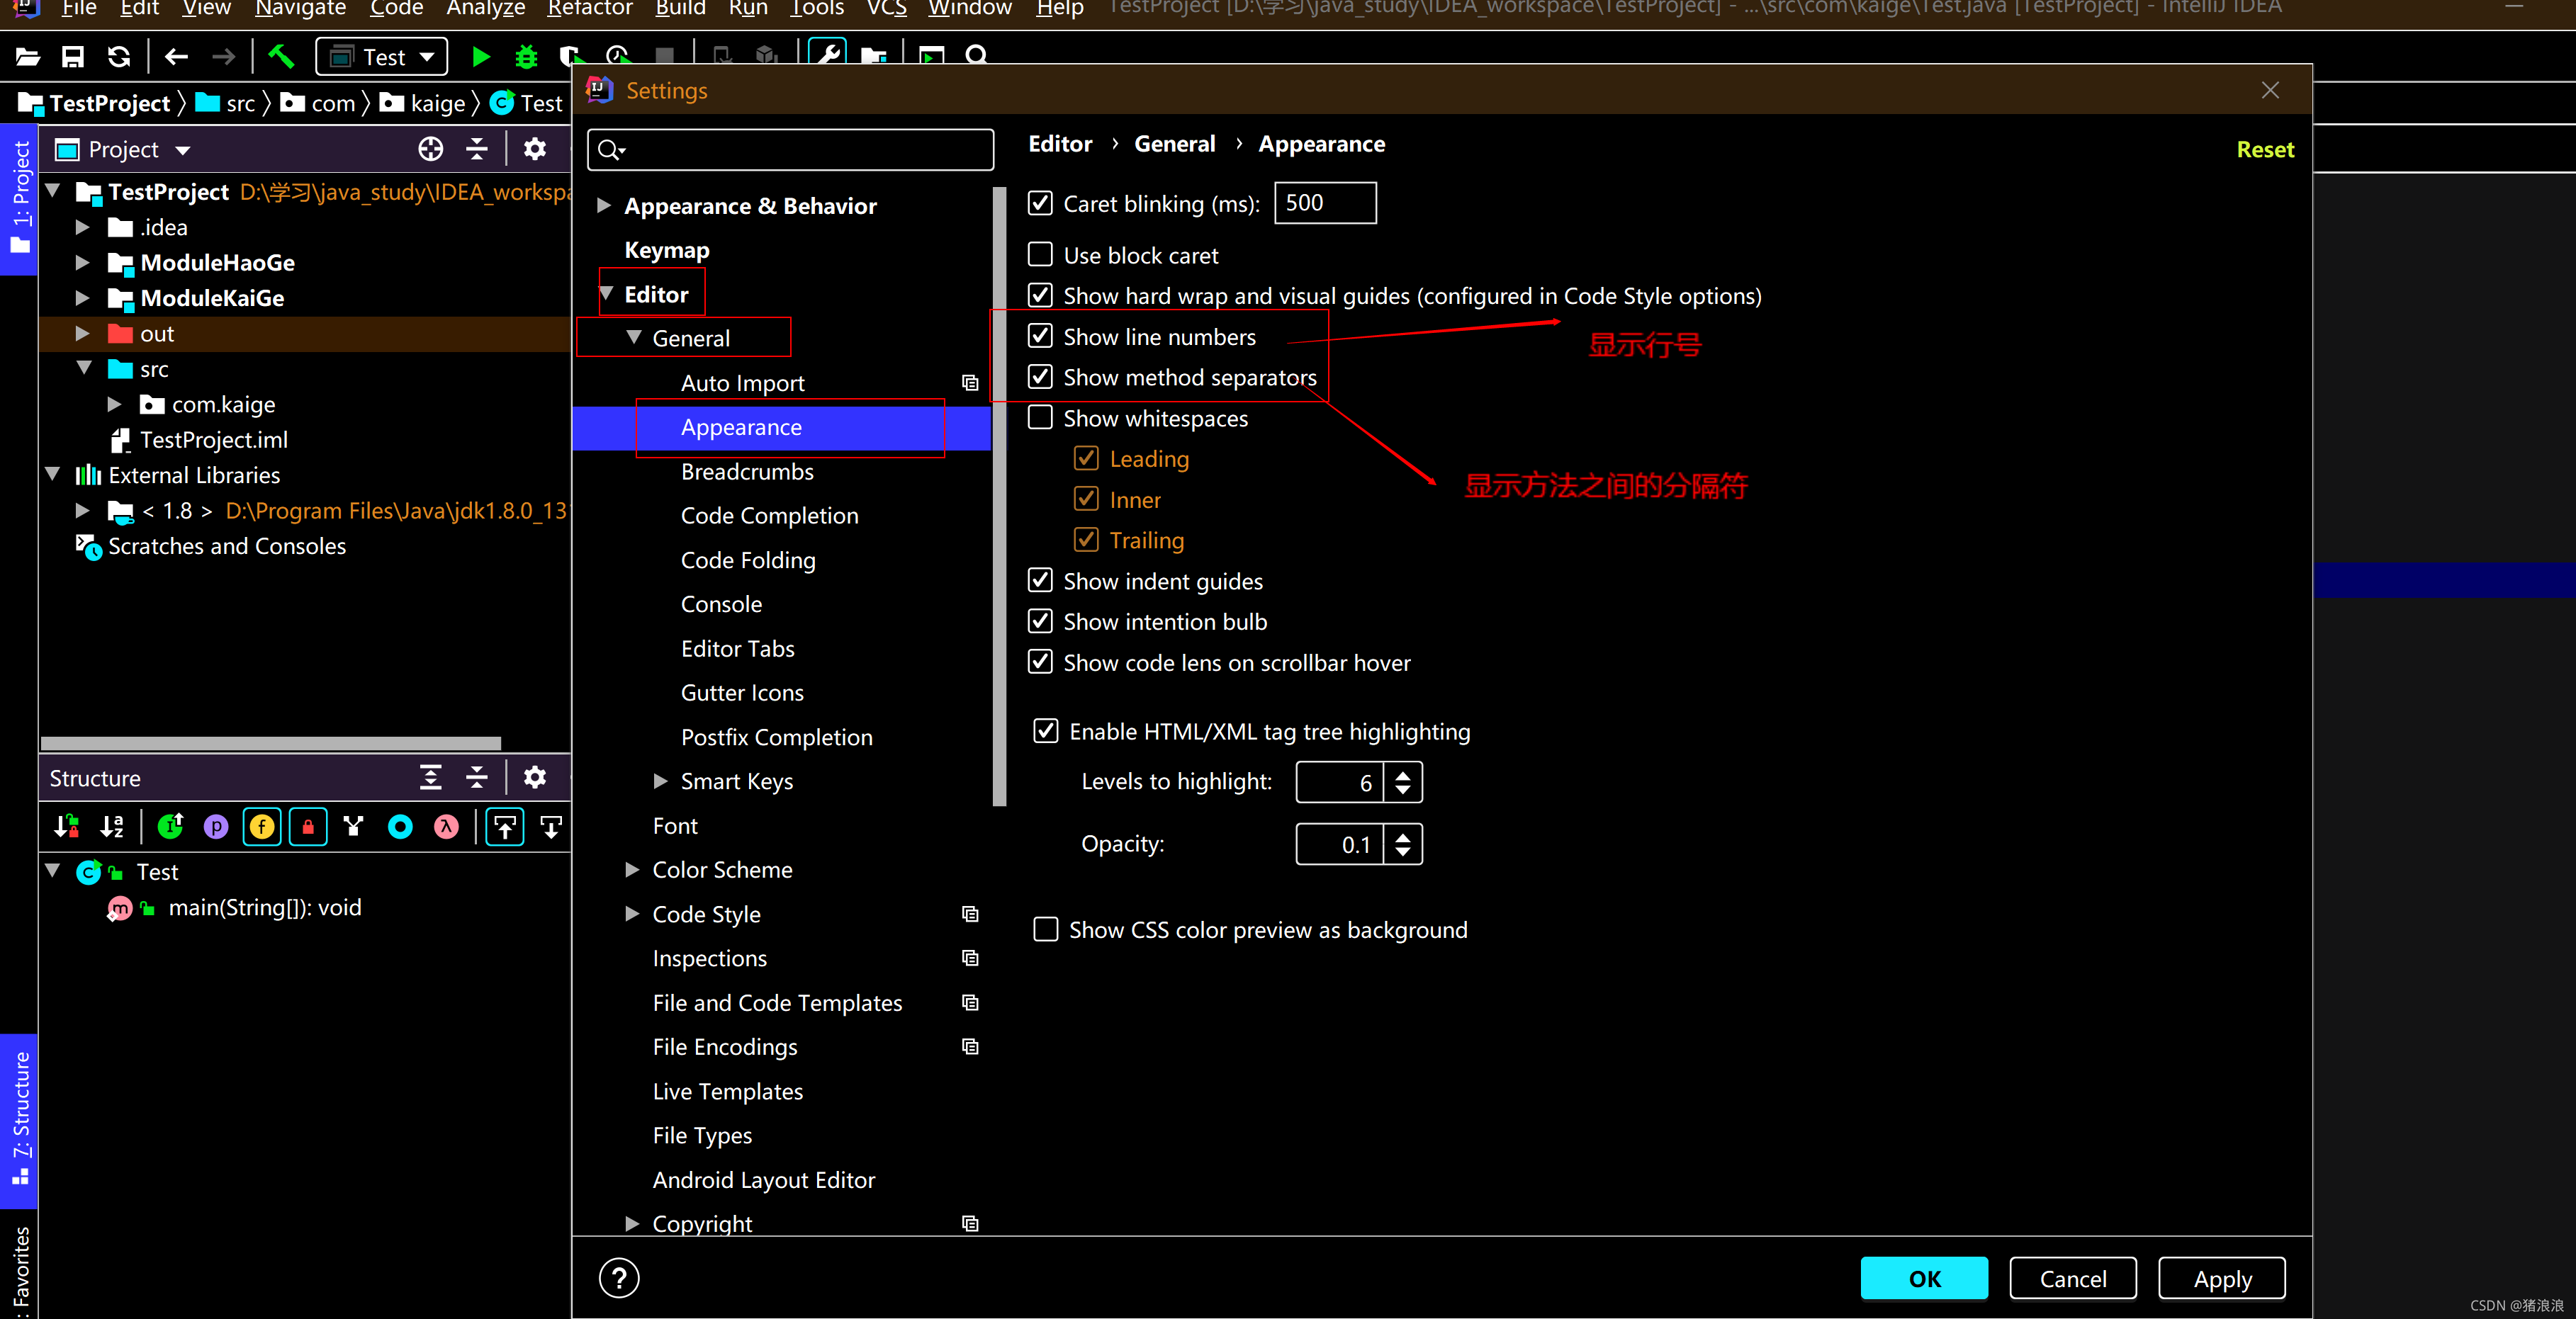Image resolution: width=2576 pixels, height=1319 pixels.
Task: Toggle Sort Alphabetically in Structure toolbar
Action: [112, 827]
